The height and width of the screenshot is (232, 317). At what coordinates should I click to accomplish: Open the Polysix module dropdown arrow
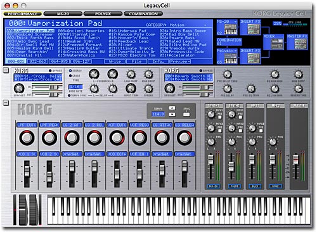[x=235, y=51]
